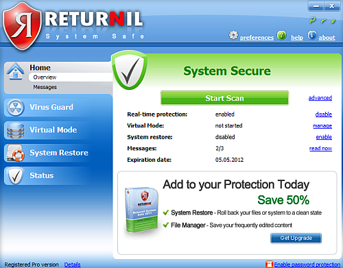Open the about link
Screen dimensions: 343x268
pos(327,38)
